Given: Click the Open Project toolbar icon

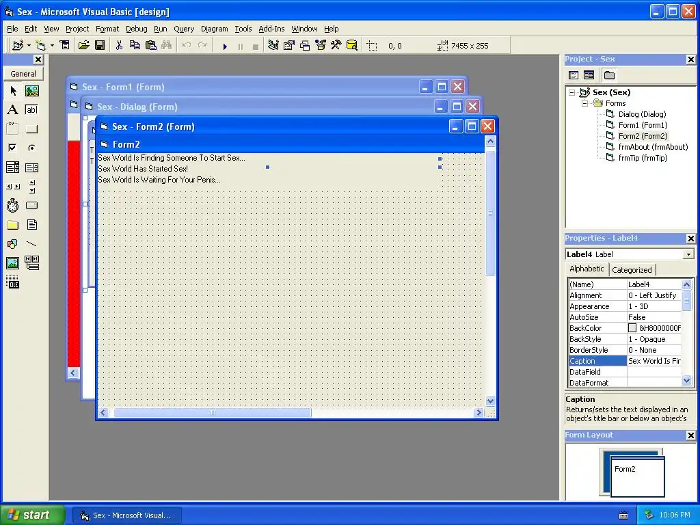Looking at the screenshot, I should coord(83,45).
